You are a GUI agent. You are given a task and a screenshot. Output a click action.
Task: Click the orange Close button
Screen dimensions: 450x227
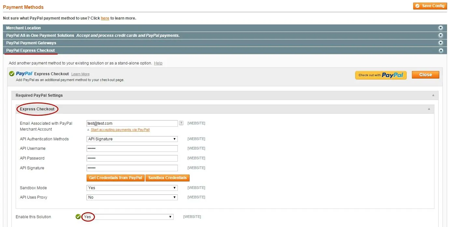425,75
